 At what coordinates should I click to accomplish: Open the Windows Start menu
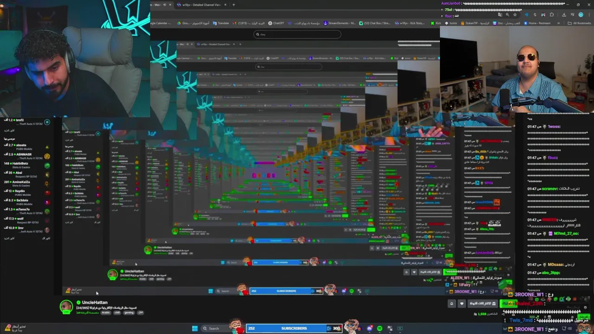coord(195,328)
